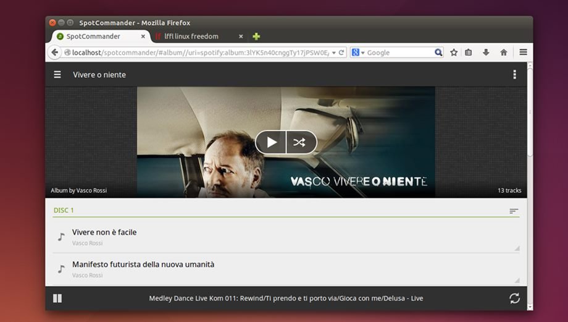The height and width of the screenshot is (322, 568).
Task: Open the album overflow menu (three dots)
Action: [x=514, y=75]
